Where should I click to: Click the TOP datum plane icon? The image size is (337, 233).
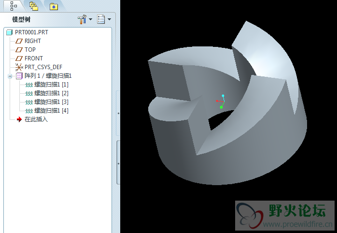point(19,50)
